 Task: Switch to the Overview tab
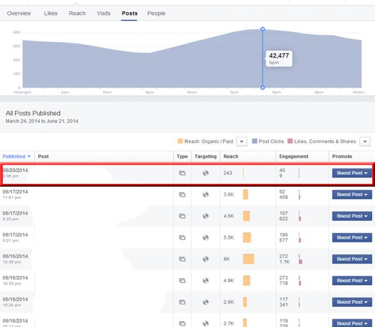19,13
